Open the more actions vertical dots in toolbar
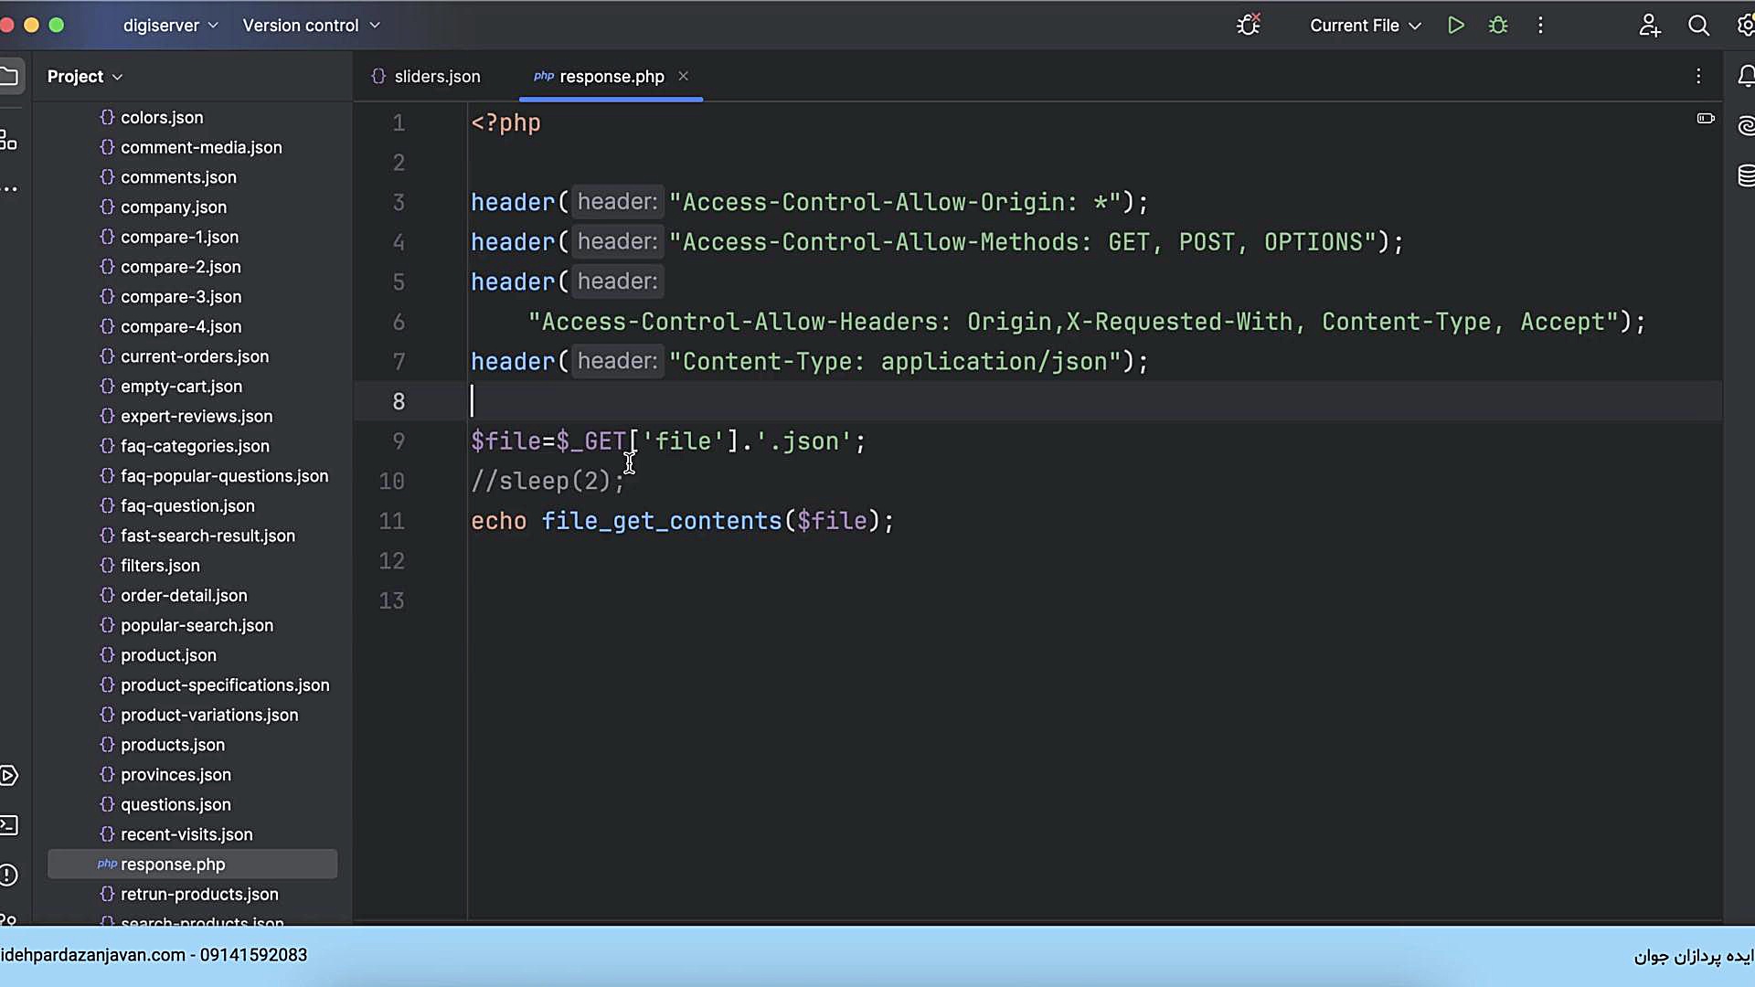The image size is (1755, 987). point(1540,26)
